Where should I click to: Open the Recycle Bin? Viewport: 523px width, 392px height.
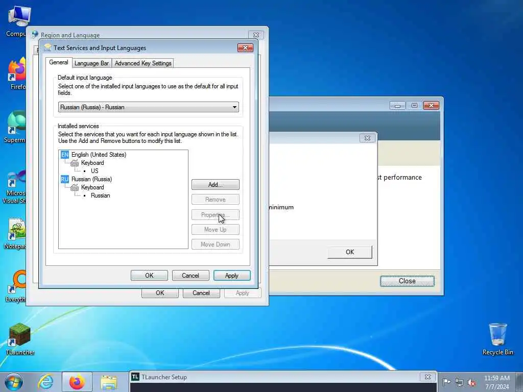pyautogui.click(x=497, y=339)
